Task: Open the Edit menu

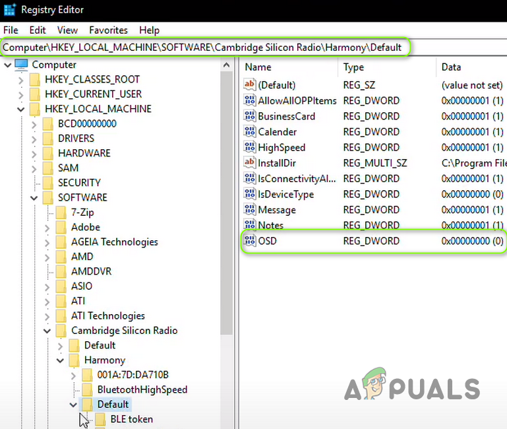Action: click(x=38, y=30)
